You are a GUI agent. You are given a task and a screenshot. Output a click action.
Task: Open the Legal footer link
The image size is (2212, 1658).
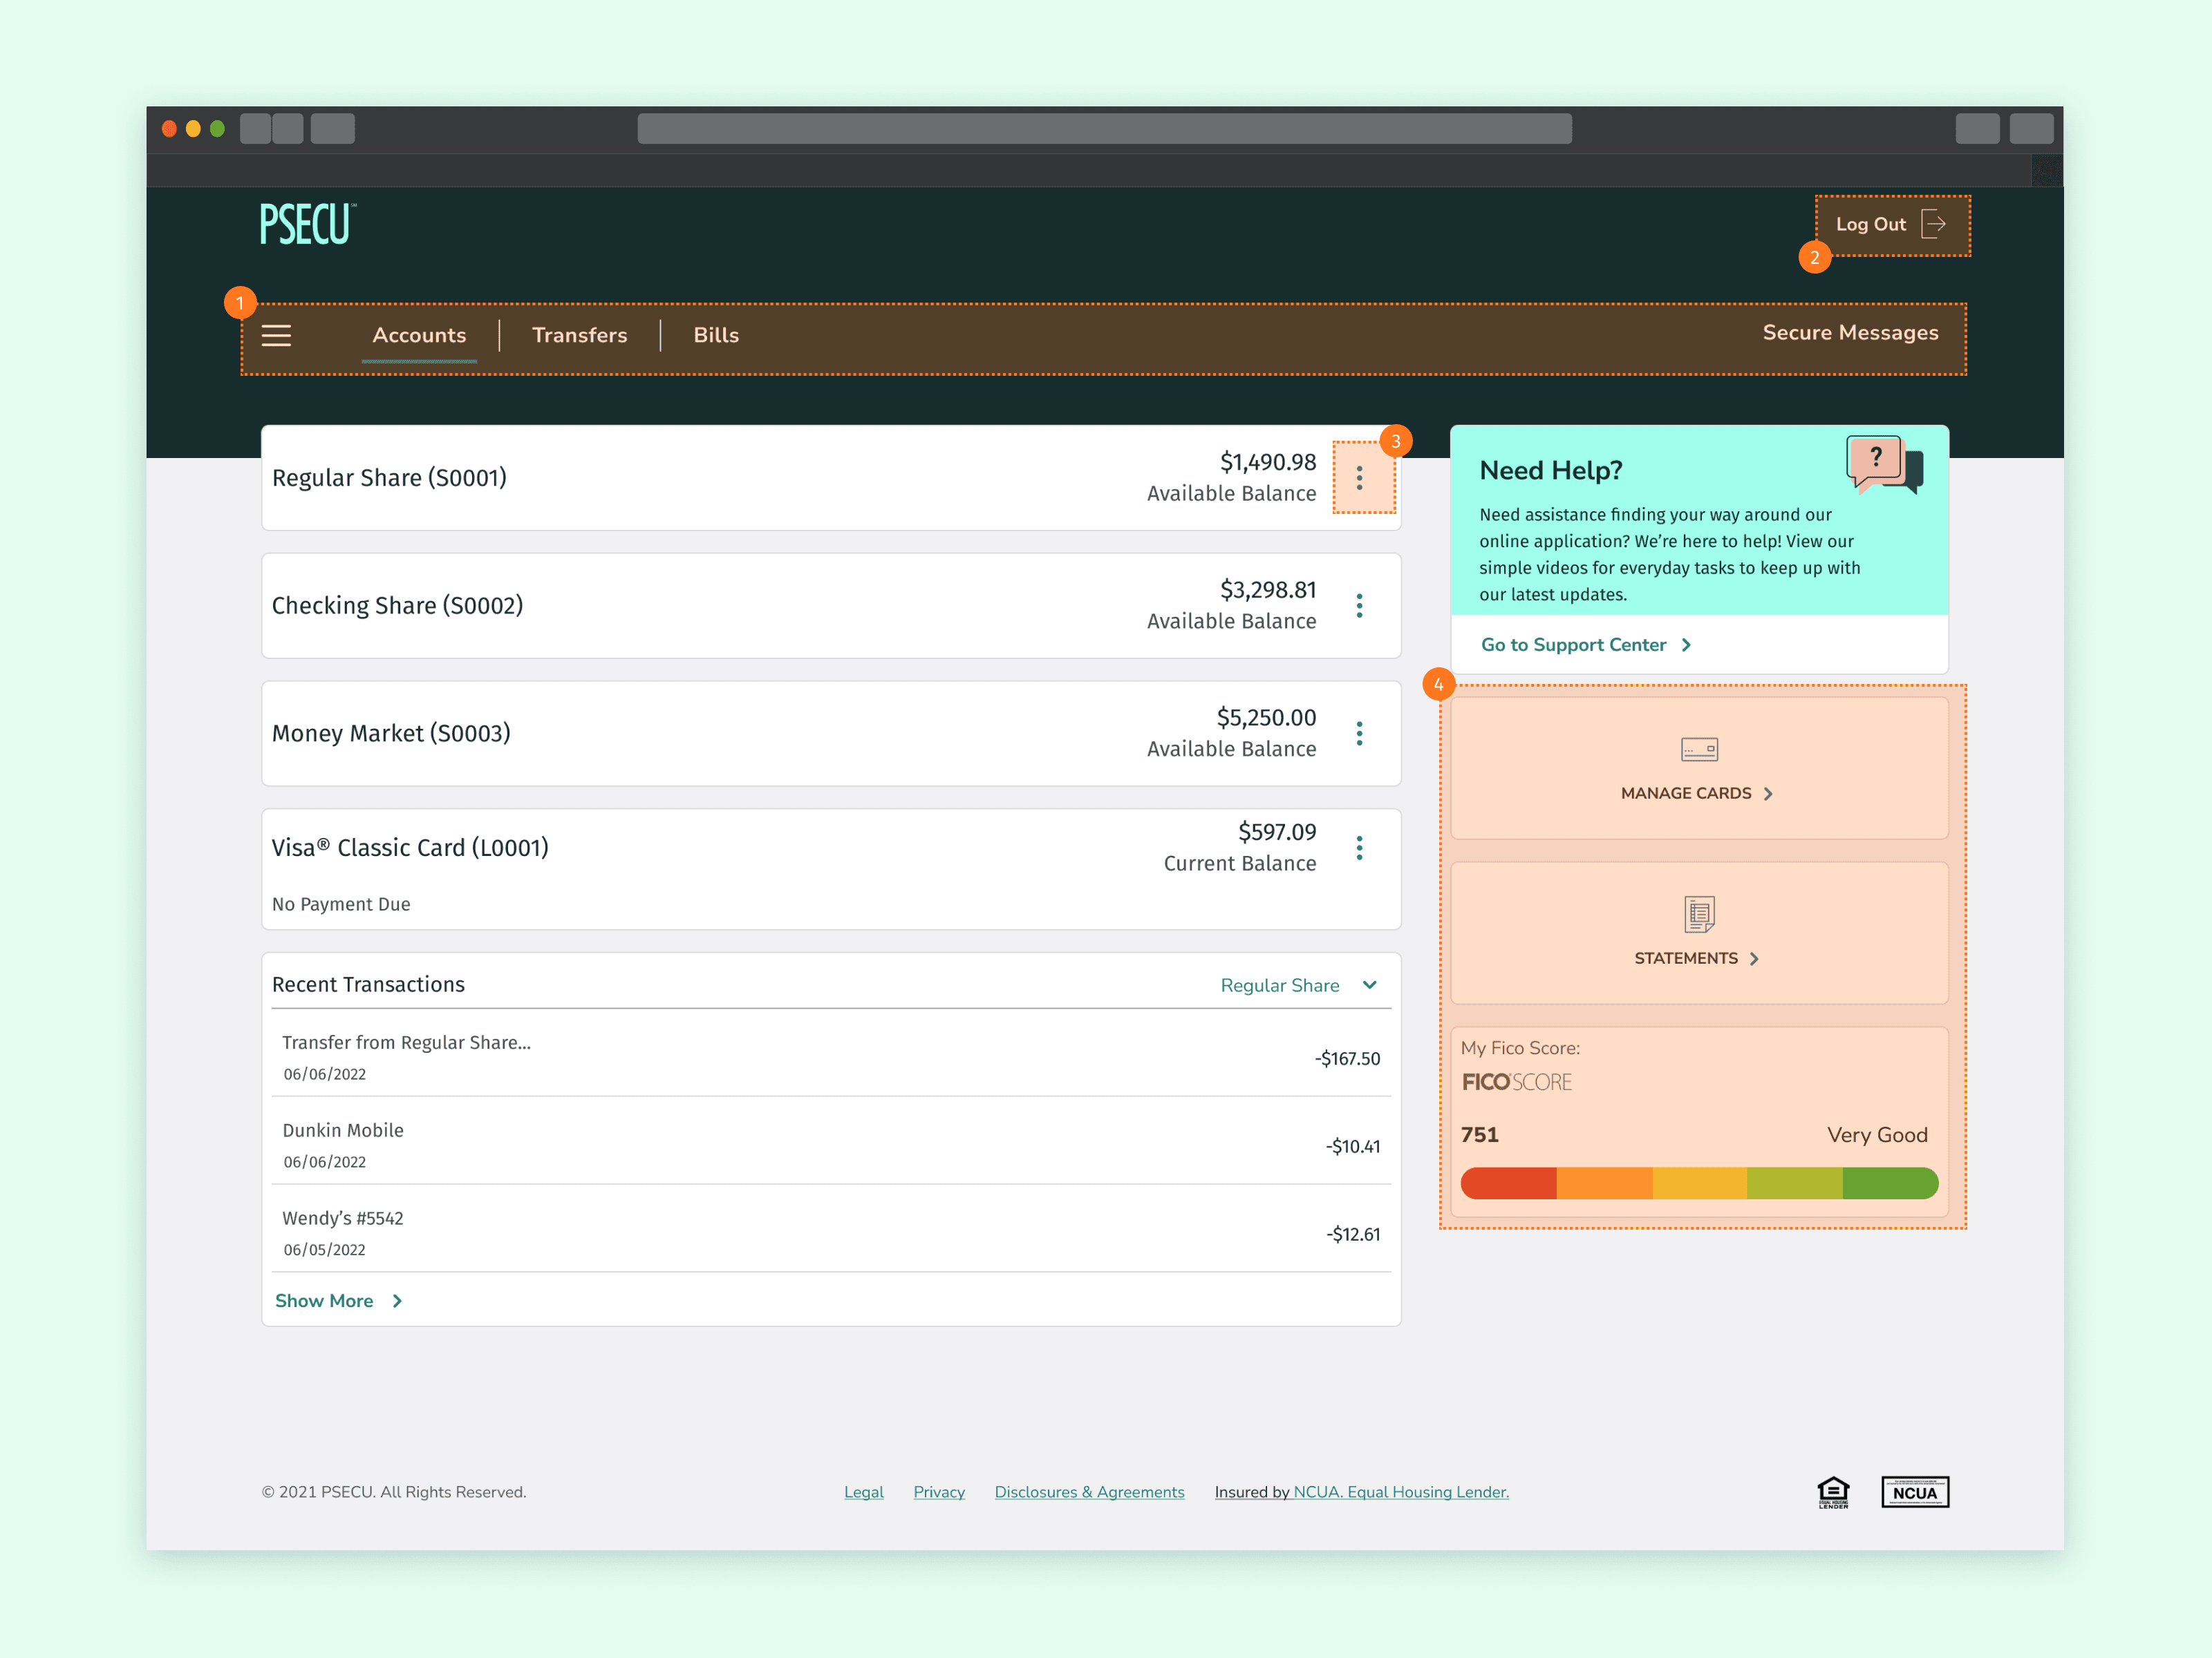pyautogui.click(x=864, y=1492)
